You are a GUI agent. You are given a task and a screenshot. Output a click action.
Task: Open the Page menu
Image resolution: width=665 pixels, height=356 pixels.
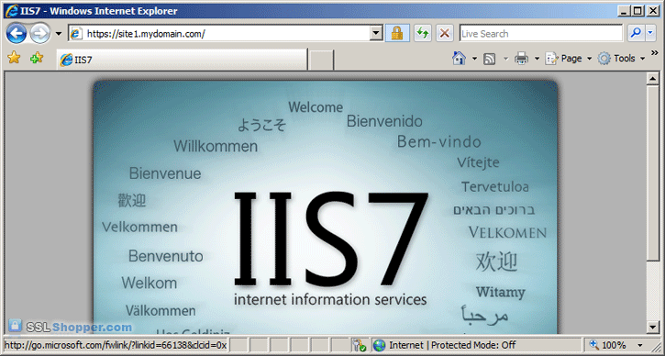(569, 59)
